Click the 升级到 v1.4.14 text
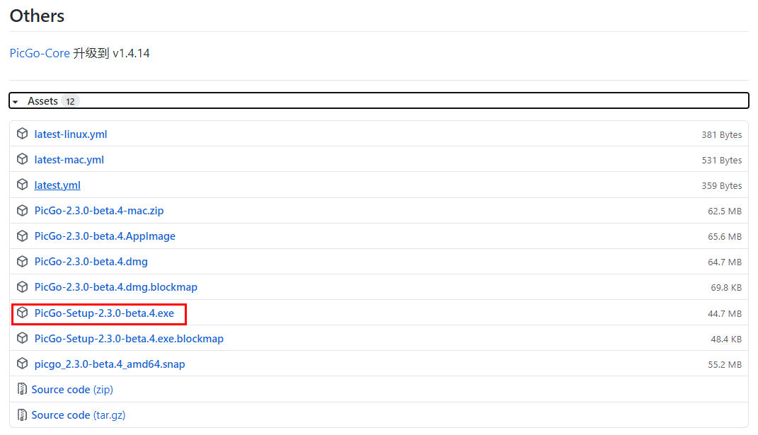Image resolution: width=758 pixels, height=435 pixels. tap(111, 53)
